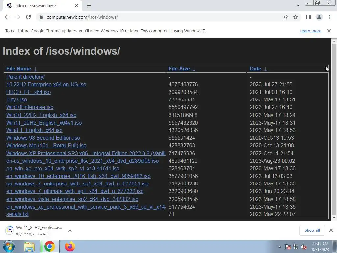Download Win8.1_English_x64.iso
This screenshot has width=337, height=253.
[x=34, y=130]
